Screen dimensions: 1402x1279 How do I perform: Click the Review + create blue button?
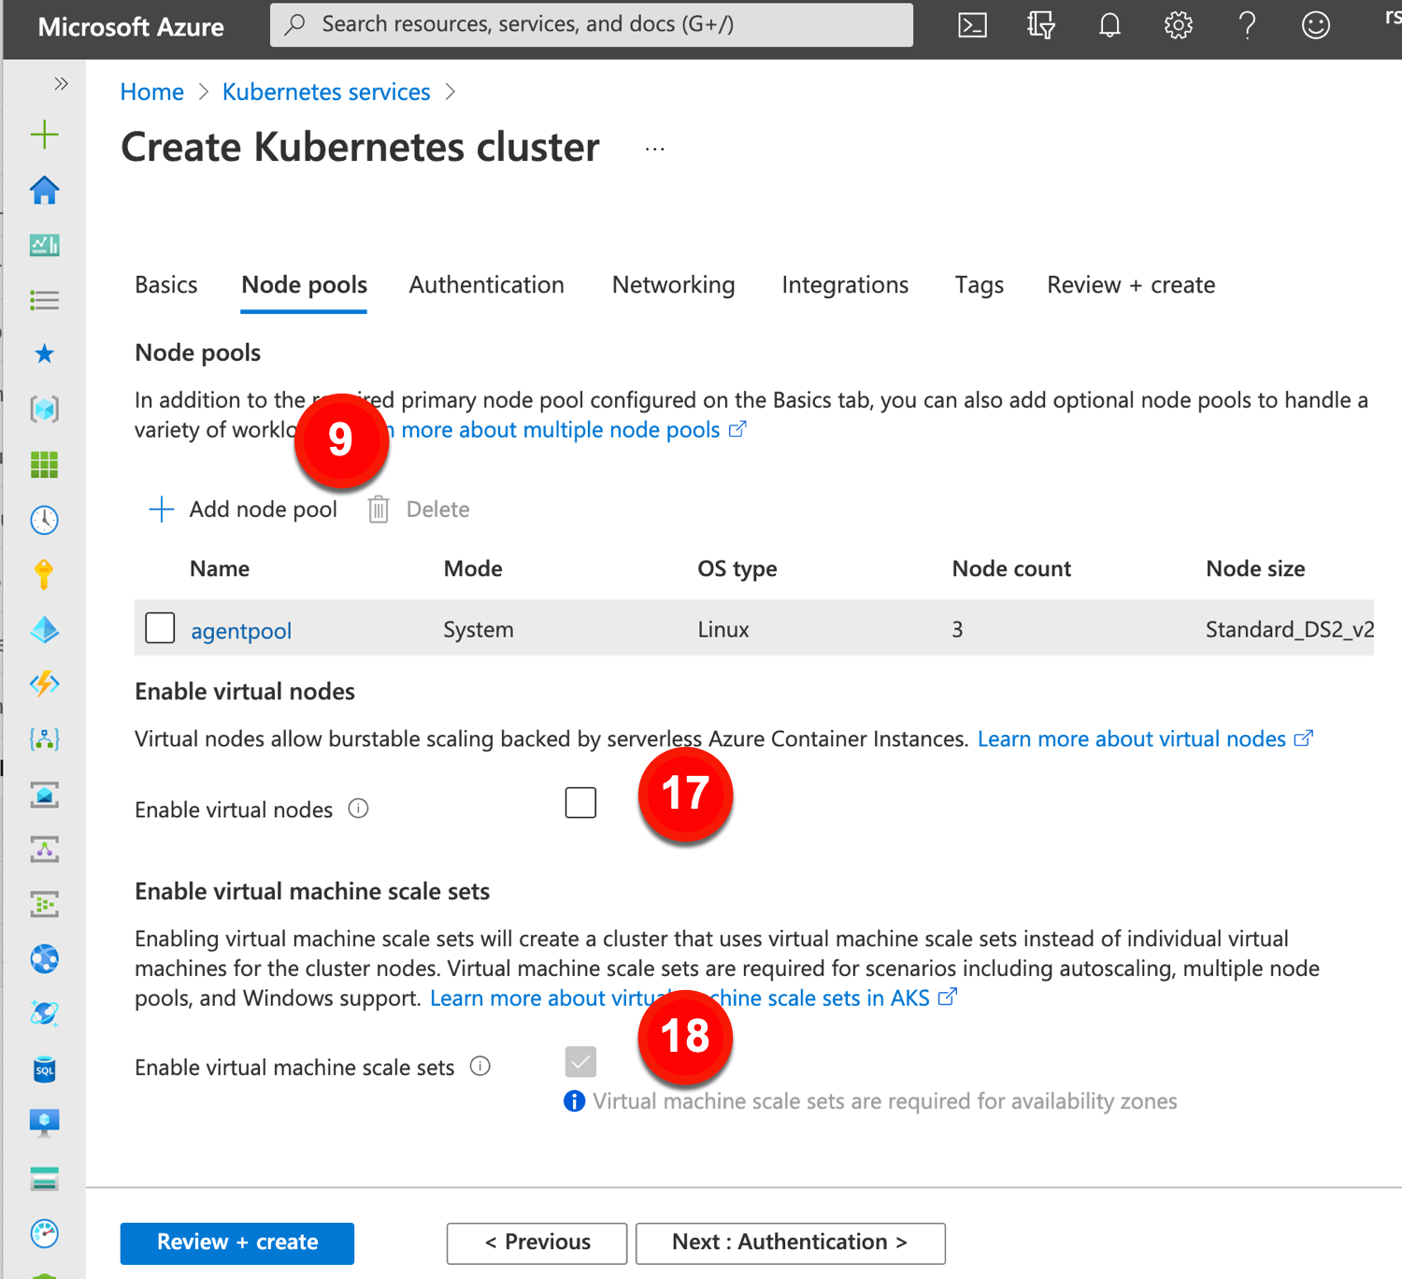pyautogui.click(x=236, y=1243)
